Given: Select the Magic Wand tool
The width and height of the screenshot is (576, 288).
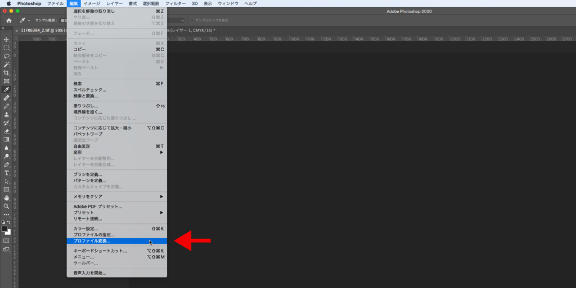Looking at the screenshot, I should point(6,65).
